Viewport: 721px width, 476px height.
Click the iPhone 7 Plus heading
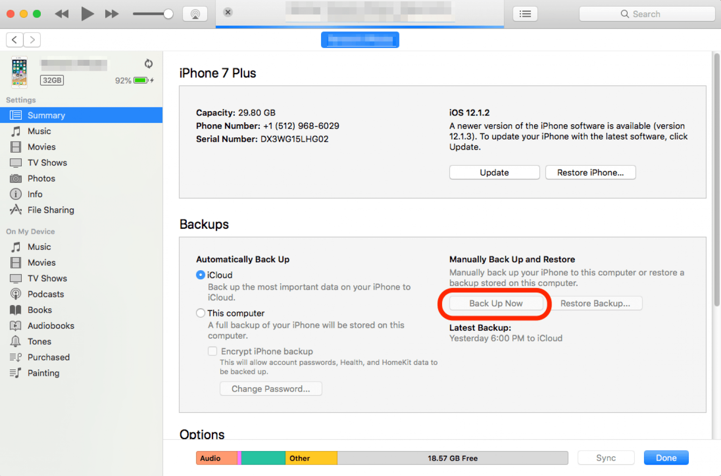[218, 73]
